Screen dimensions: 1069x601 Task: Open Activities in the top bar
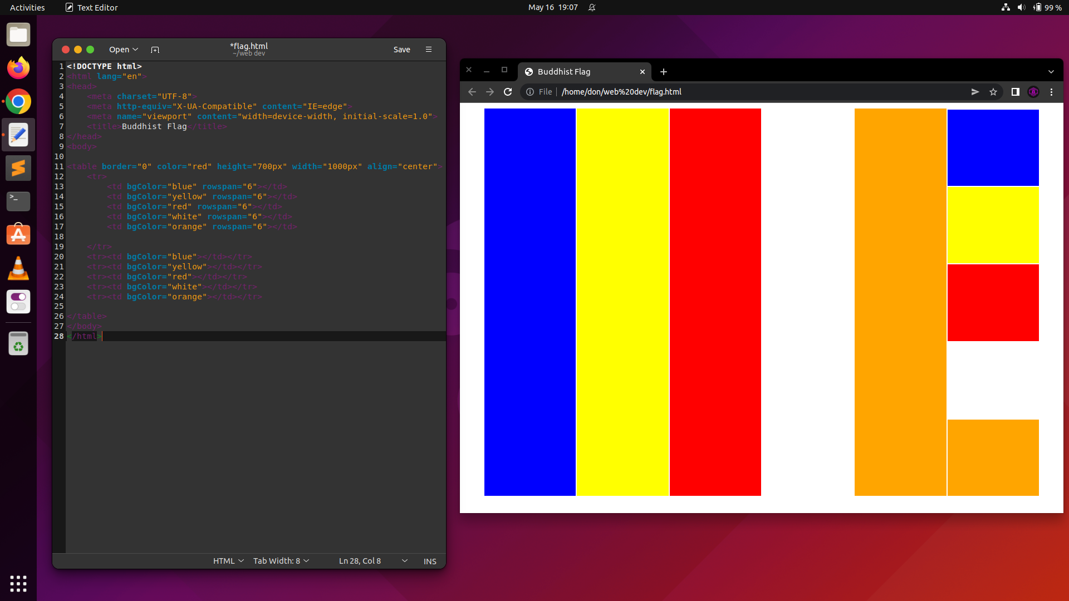click(27, 7)
